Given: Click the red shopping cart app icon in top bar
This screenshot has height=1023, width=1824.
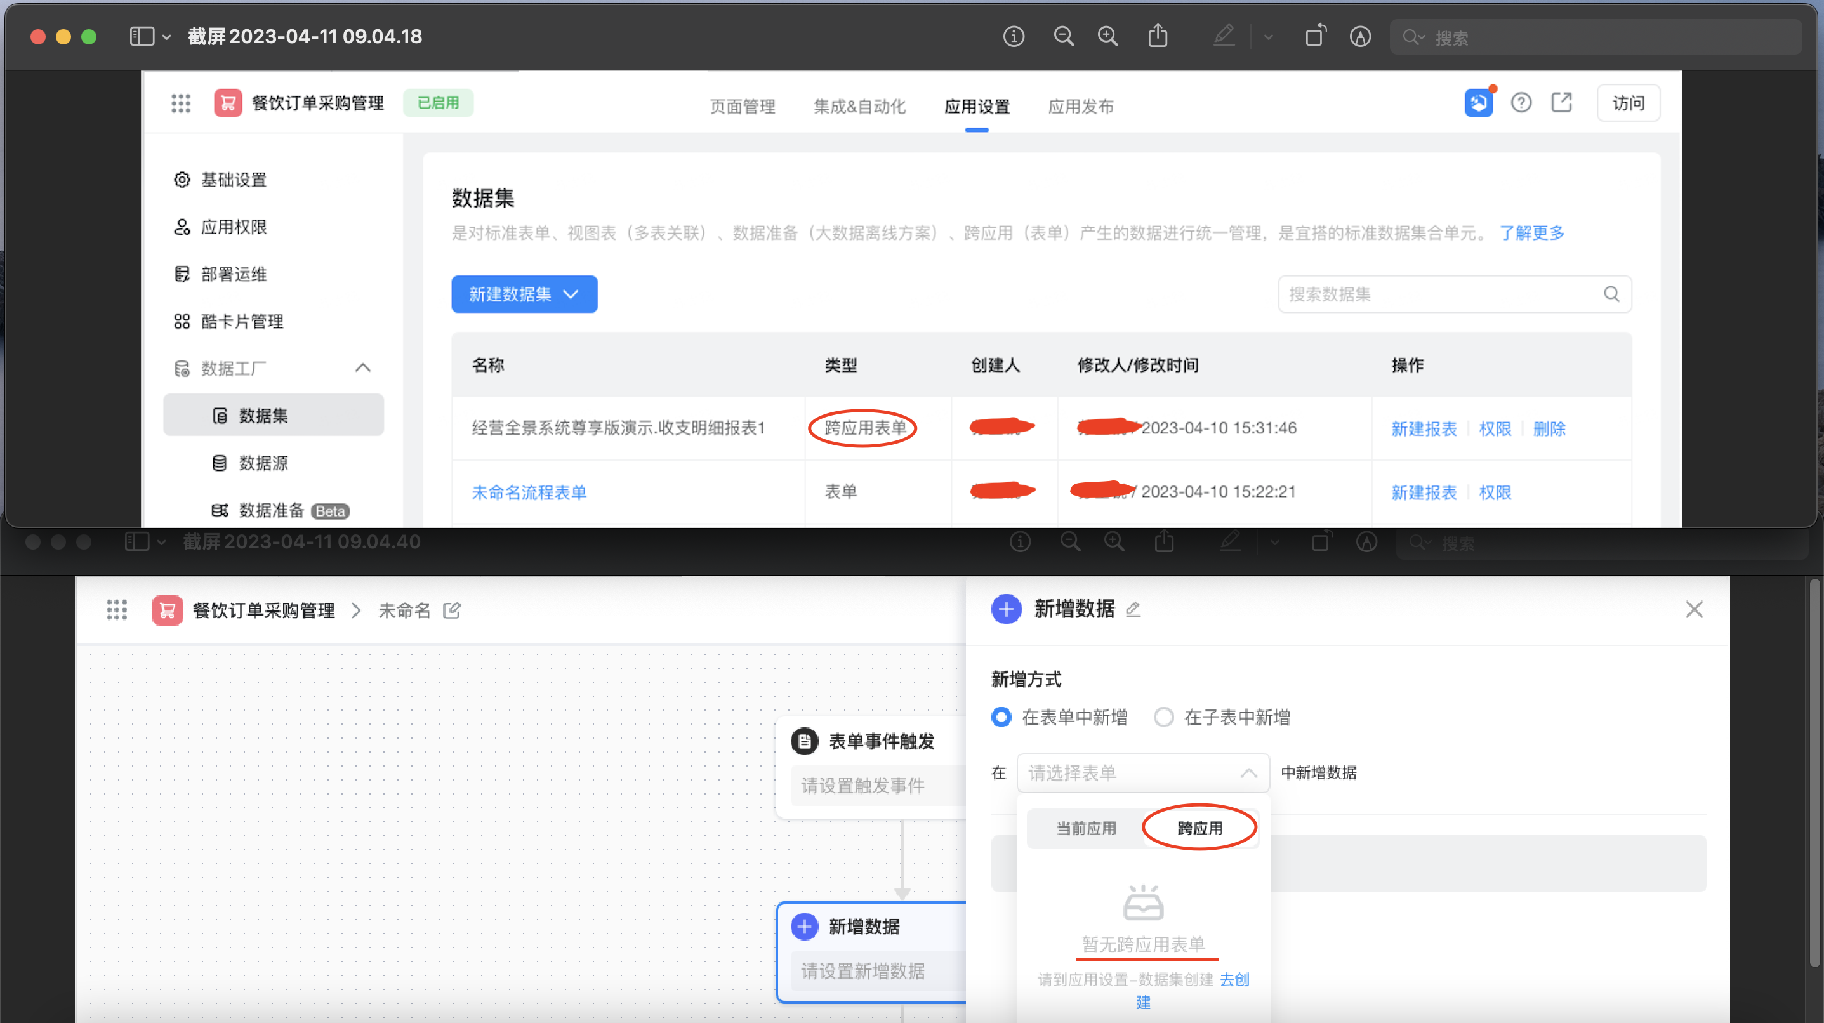Looking at the screenshot, I should (228, 103).
